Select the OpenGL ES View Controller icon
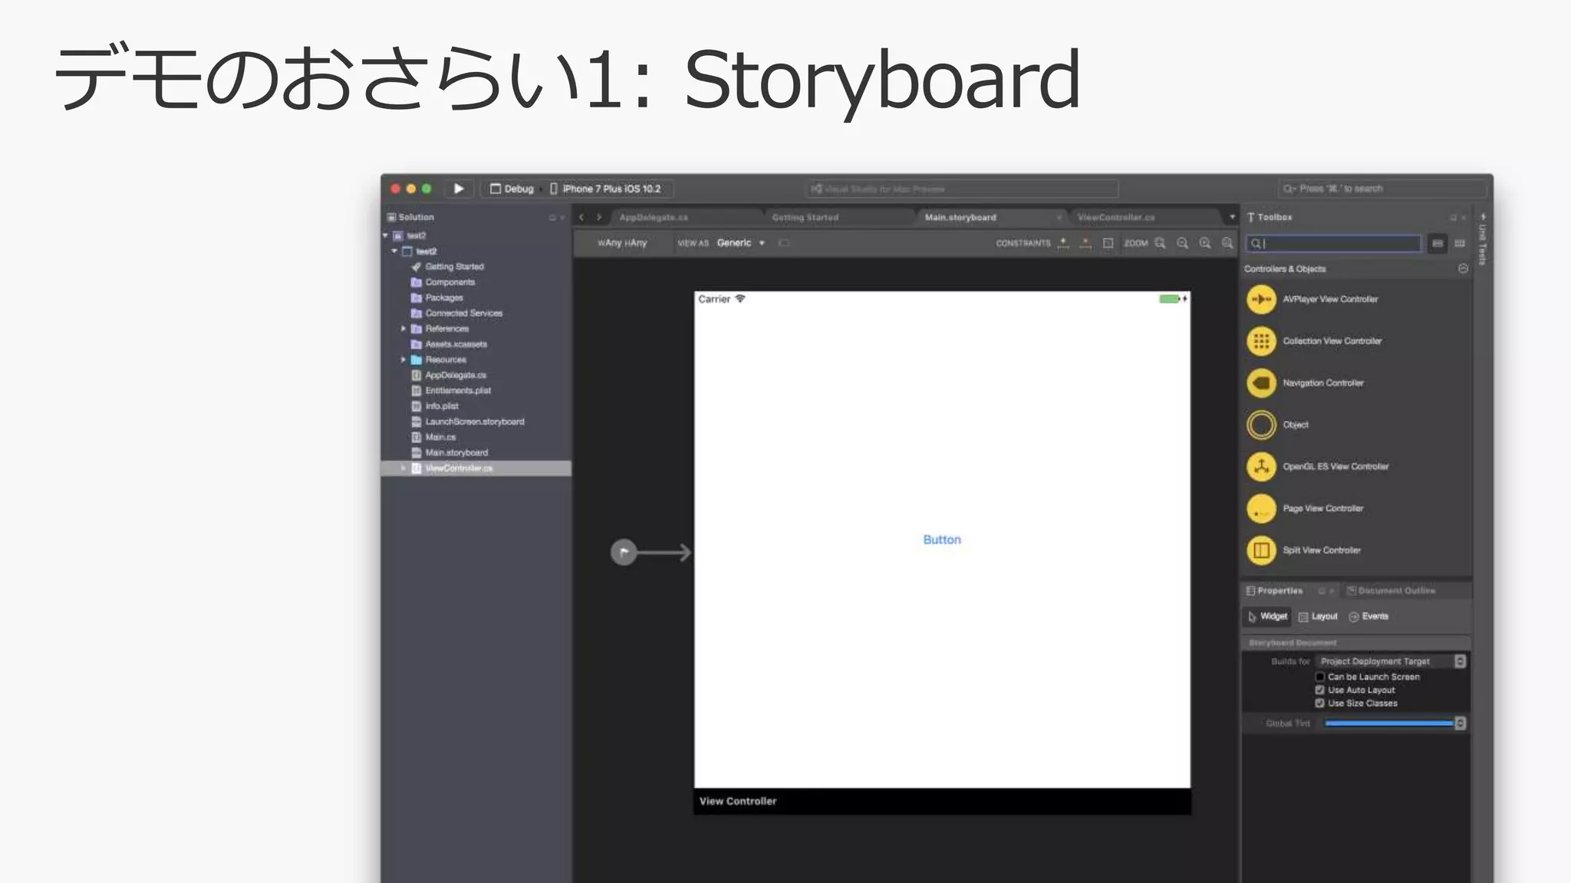 click(x=1261, y=467)
